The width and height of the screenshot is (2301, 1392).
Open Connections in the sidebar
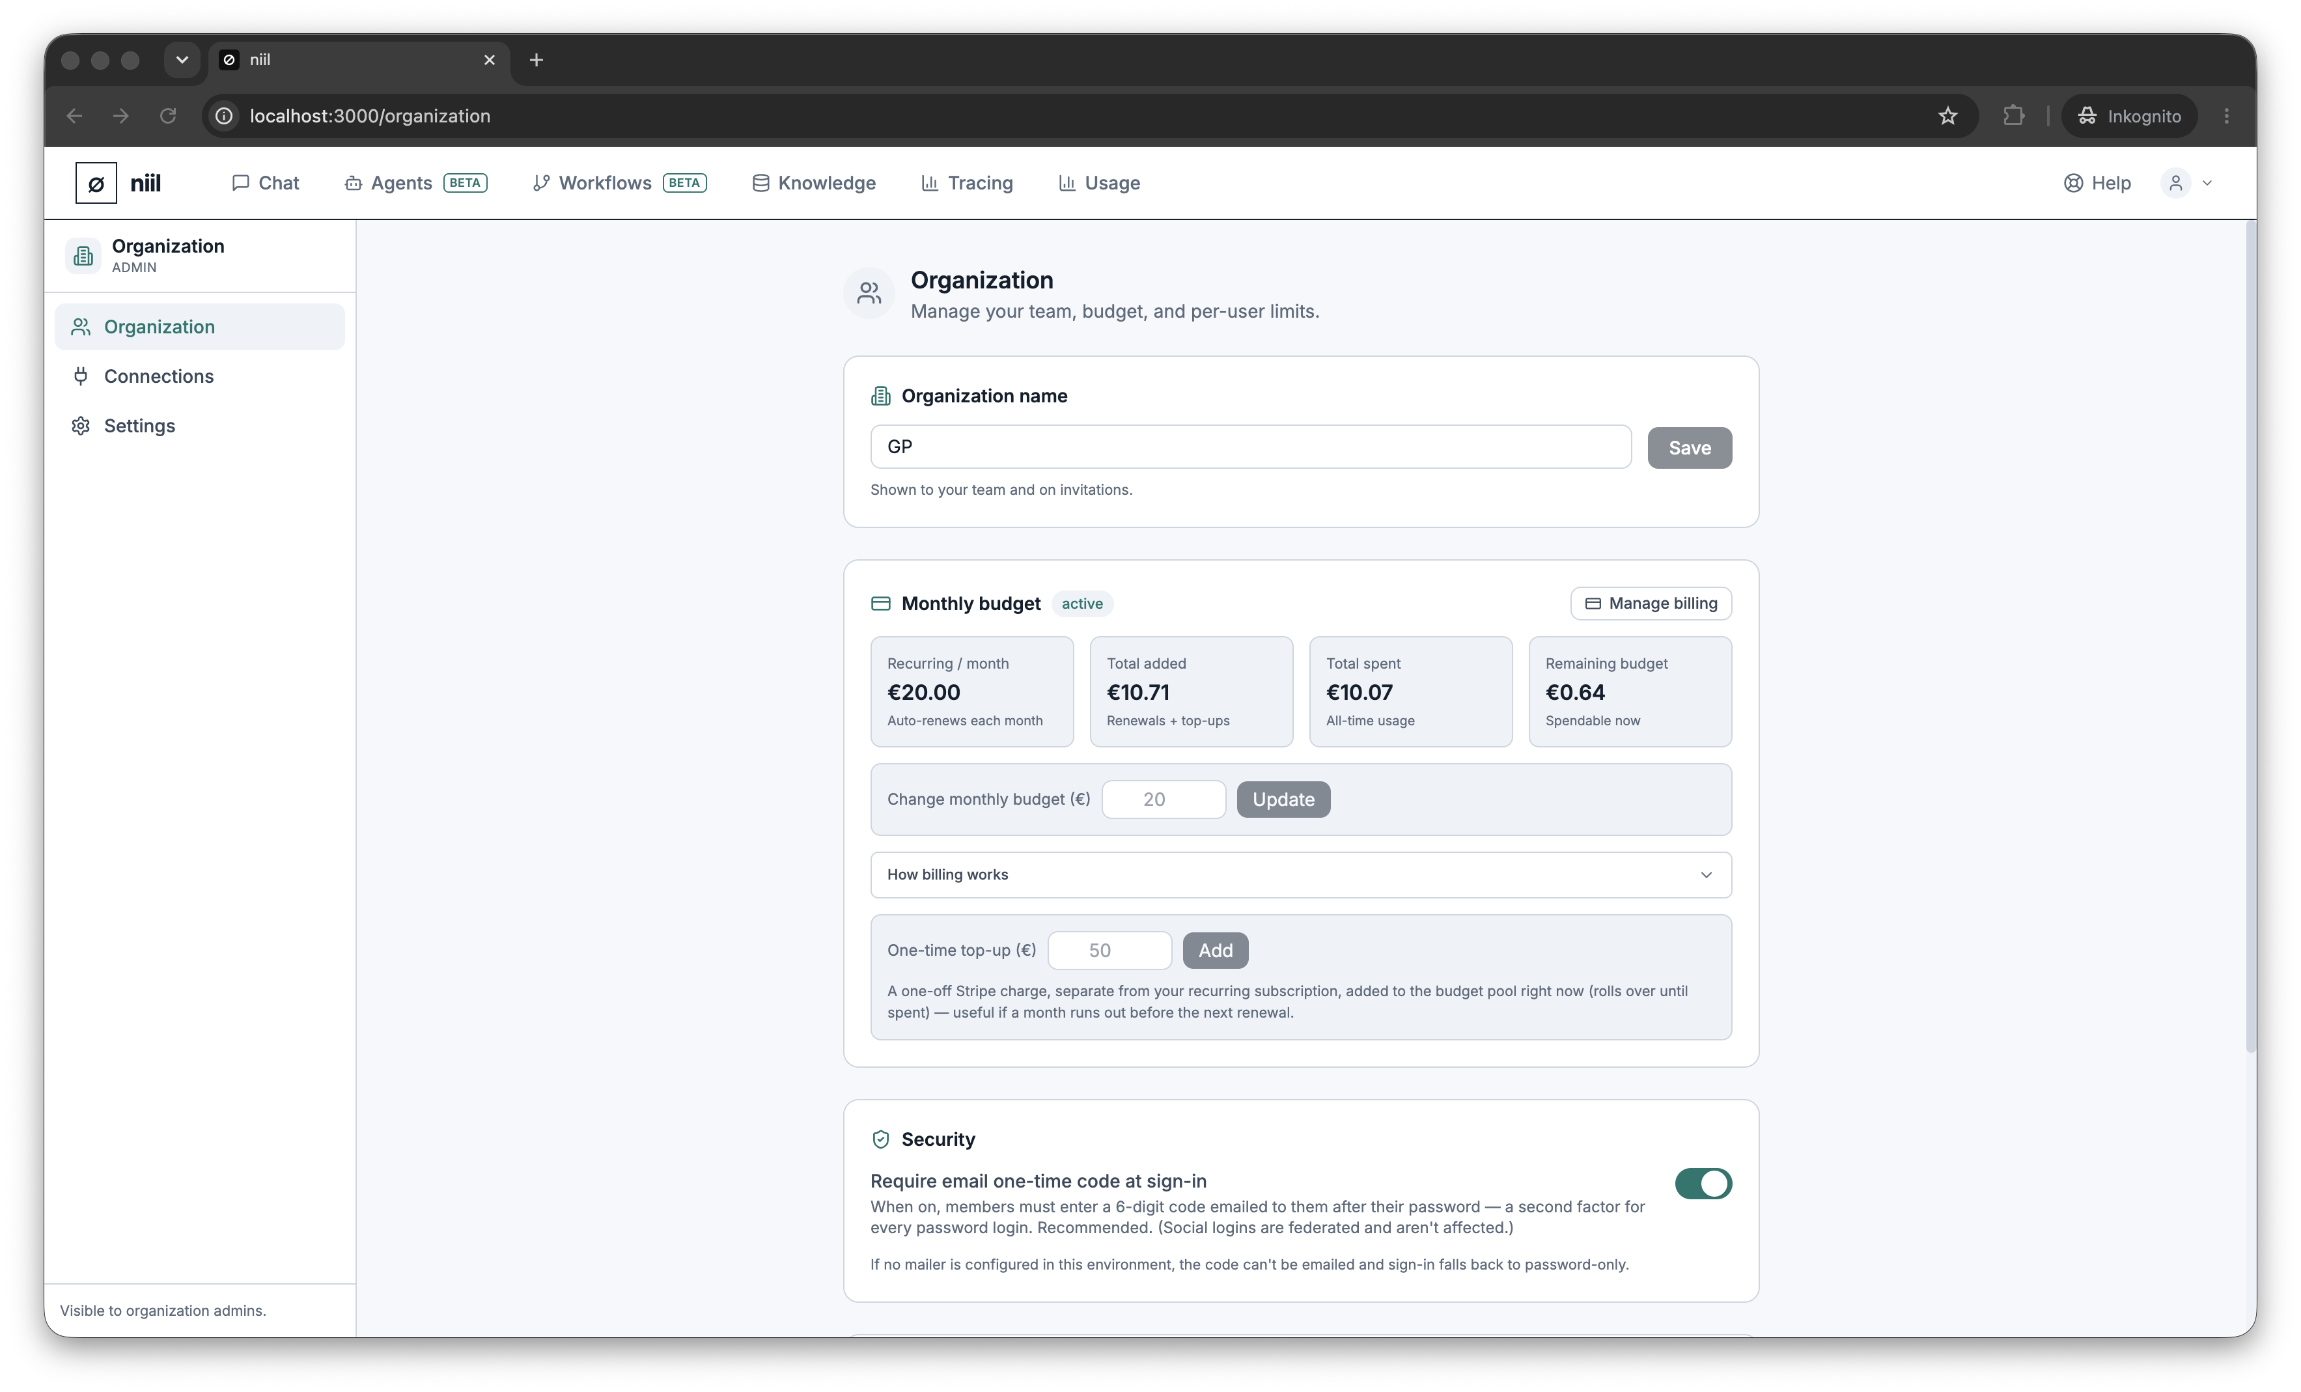tap(200, 376)
